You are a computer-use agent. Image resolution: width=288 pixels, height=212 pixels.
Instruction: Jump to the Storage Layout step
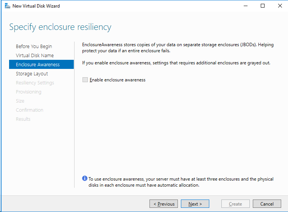point(32,74)
